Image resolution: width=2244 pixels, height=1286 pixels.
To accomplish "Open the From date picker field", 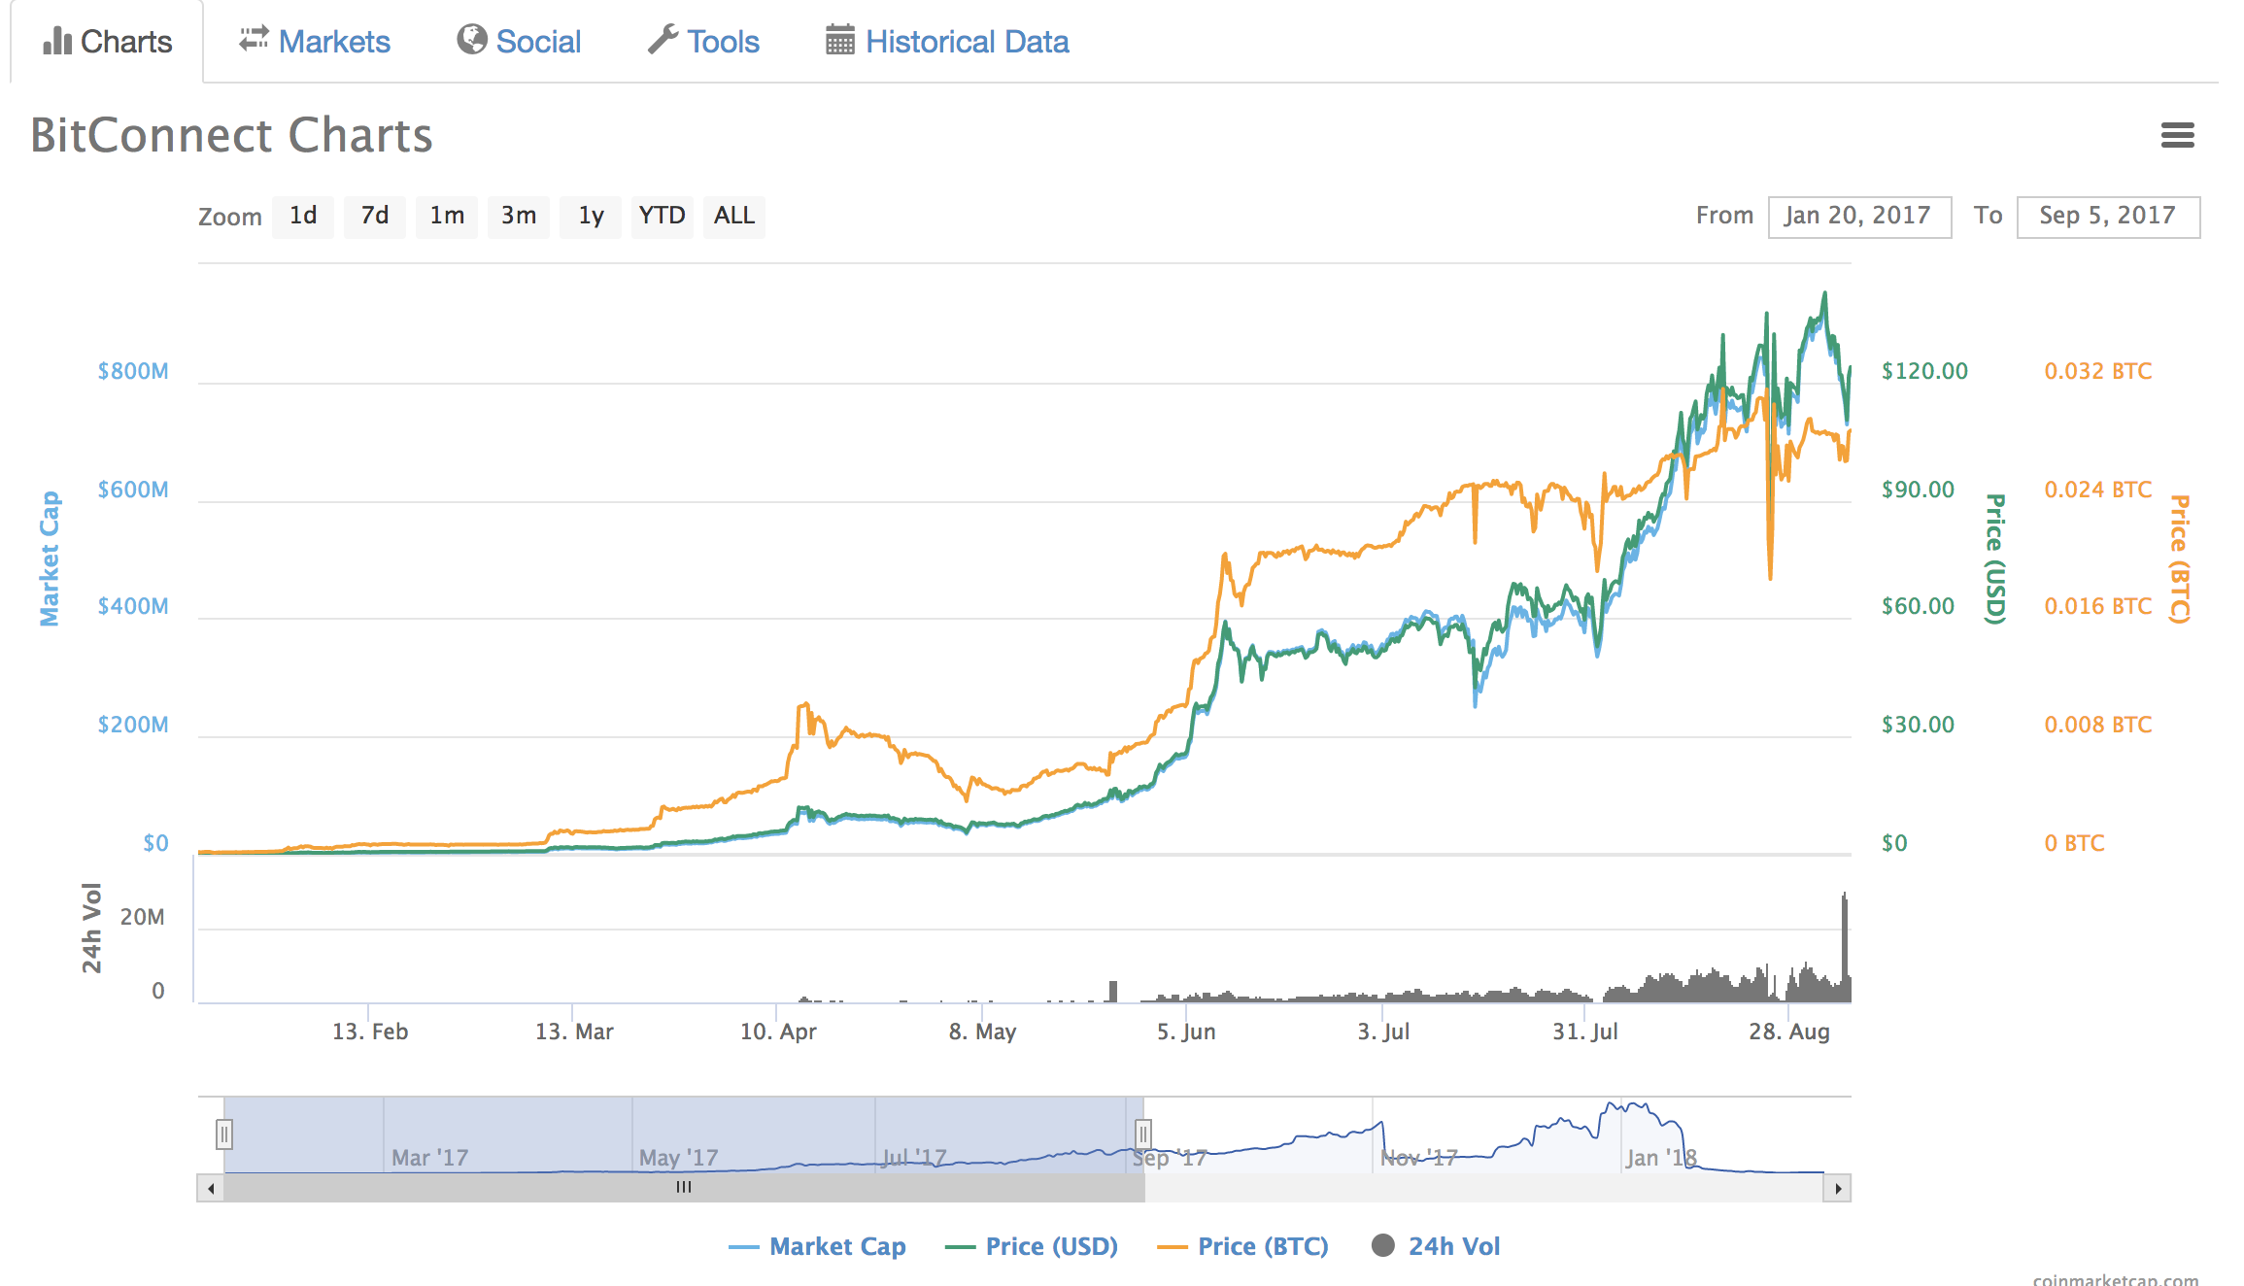I will pos(1859,216).
